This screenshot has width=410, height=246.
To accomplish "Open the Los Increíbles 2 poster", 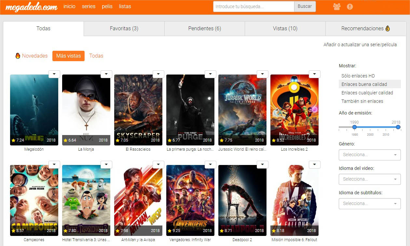I will 294,110.
